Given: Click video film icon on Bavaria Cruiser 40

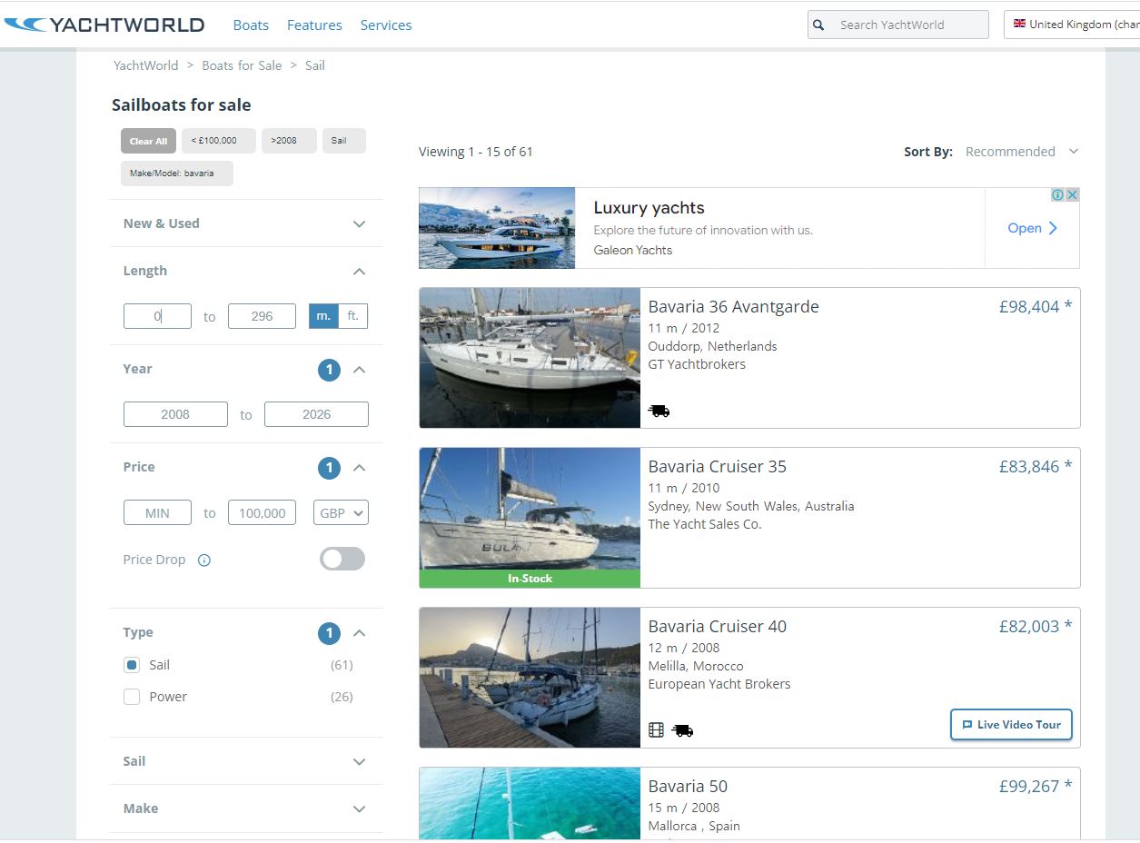Looking at the screenshot, I should (x=656, y=729).
